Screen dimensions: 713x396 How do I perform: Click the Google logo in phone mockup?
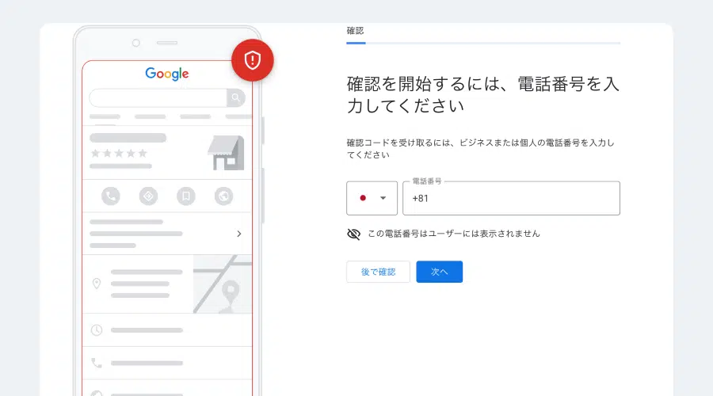pyautogui.click(x=167, y=74)
